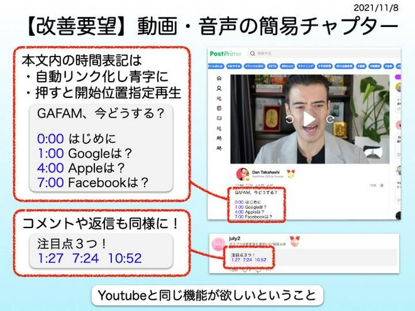
Task: Click large 1:00 Googleは？ in the enlarged callout
Action: coord(84,153)
